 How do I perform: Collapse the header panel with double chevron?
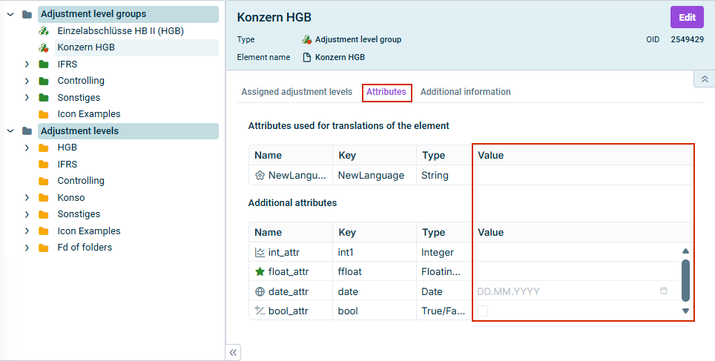[704, 79]
